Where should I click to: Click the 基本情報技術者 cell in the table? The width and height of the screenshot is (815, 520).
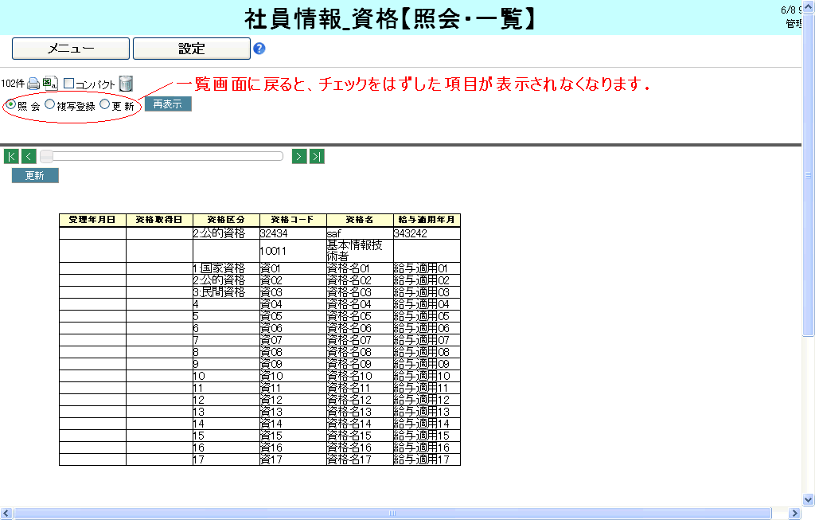359,251
